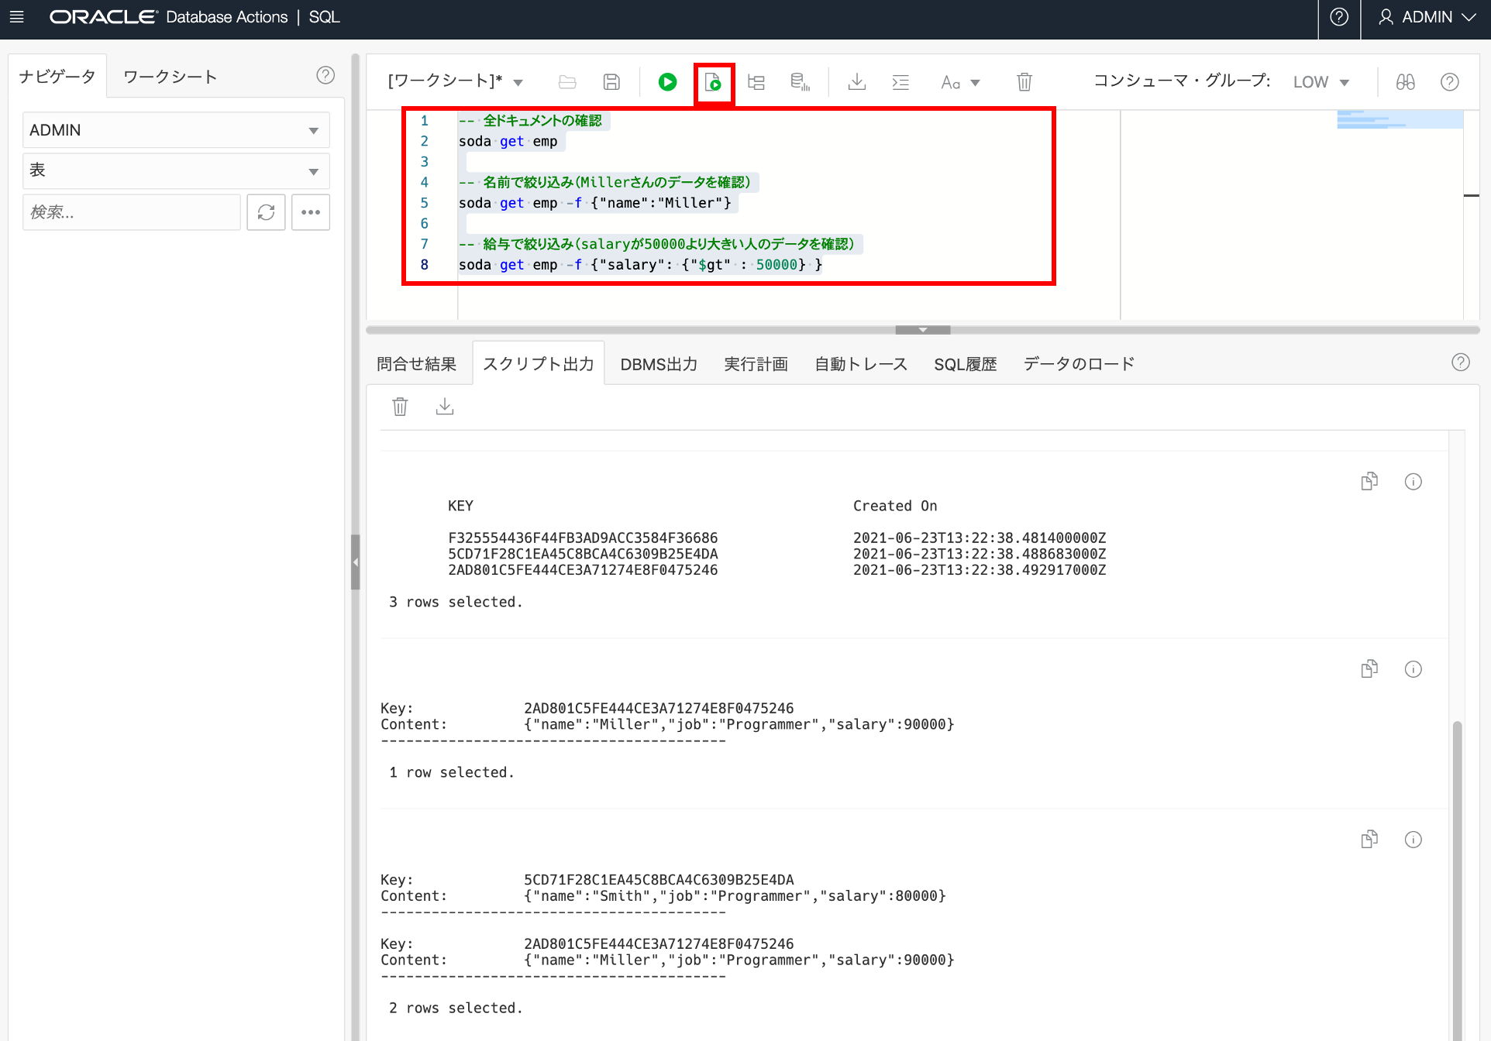Screen dimensions: 1491x1041
Task: Collapse the editor pane using the divider arrow
Action: 922,330
